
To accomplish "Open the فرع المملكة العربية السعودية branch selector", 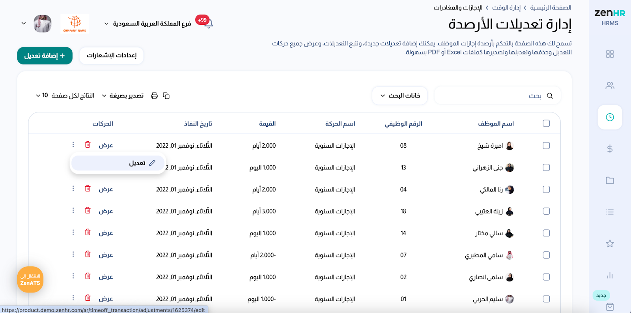I will [x=147, y=24].
